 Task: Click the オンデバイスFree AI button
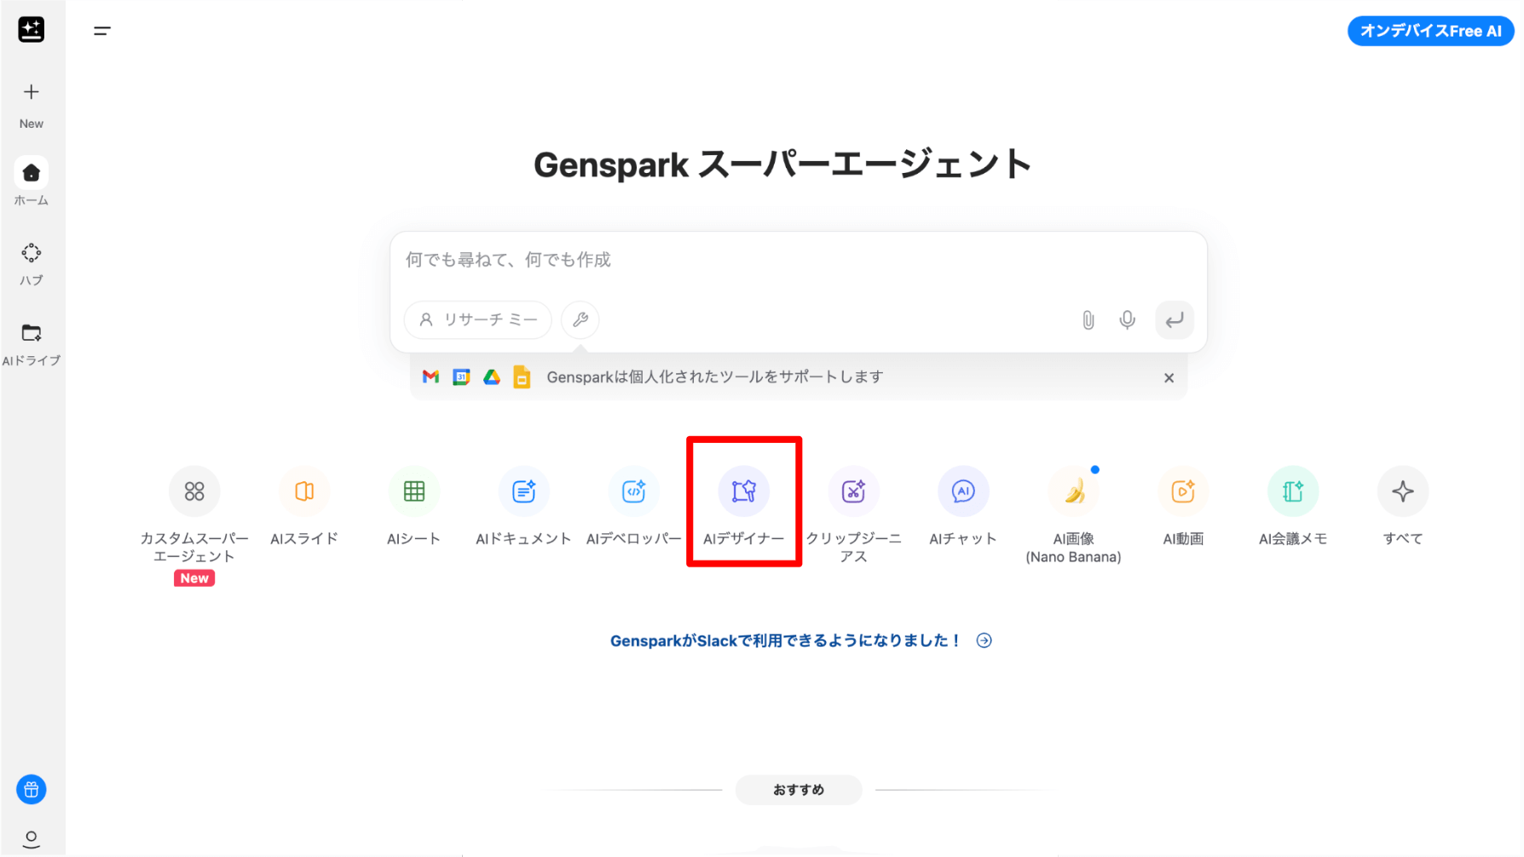click(x=1429, y=31)
